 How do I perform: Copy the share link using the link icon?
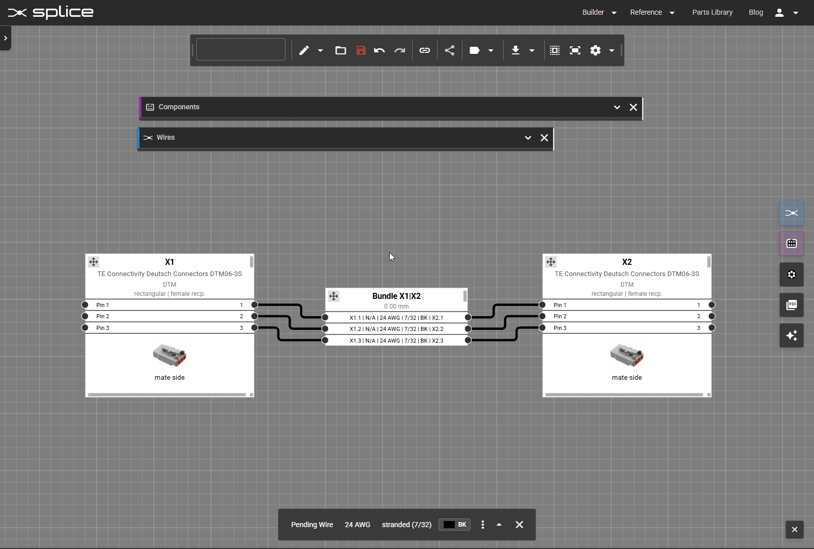424,50
